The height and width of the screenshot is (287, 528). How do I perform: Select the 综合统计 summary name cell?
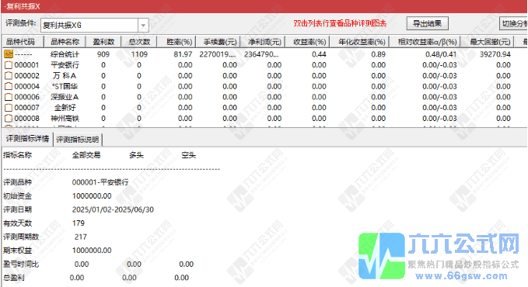[x=65, y=54]
